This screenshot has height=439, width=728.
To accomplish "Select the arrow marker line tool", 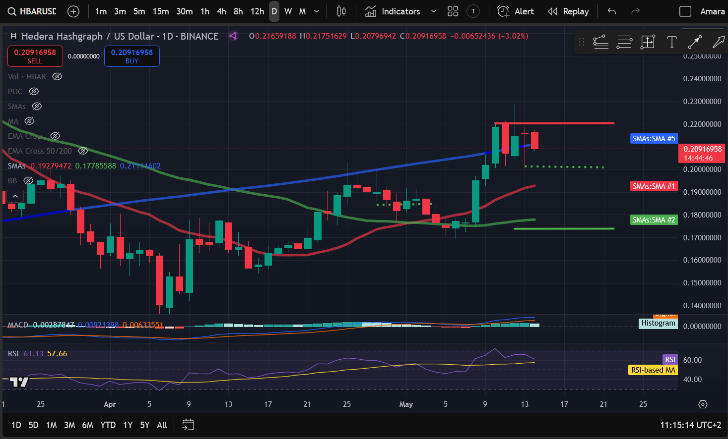I will [695, 42].
